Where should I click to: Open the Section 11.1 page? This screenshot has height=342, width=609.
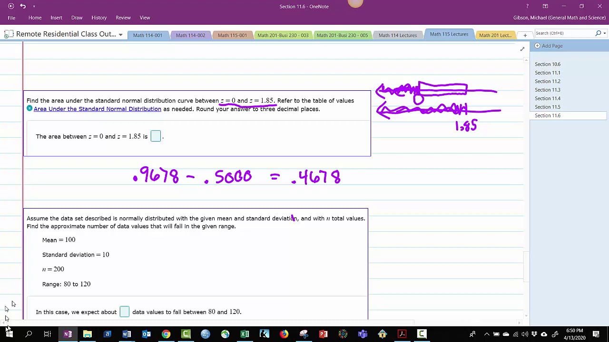point(547,73)
